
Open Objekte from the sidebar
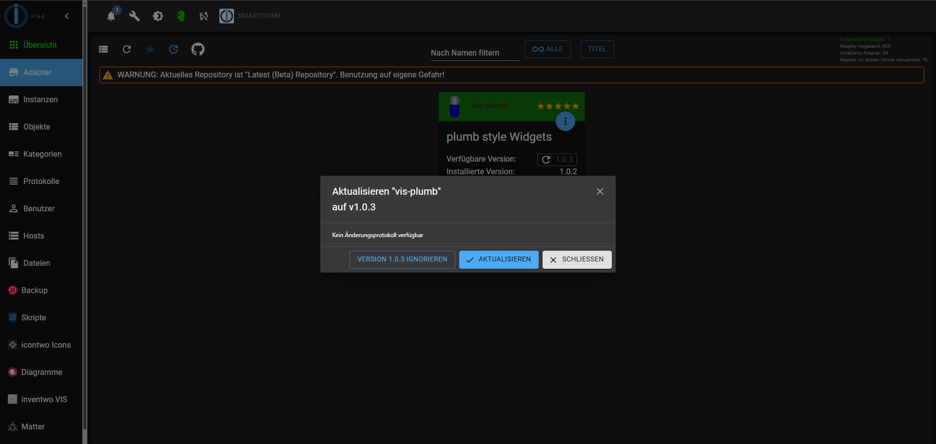(x=41, y=127)
